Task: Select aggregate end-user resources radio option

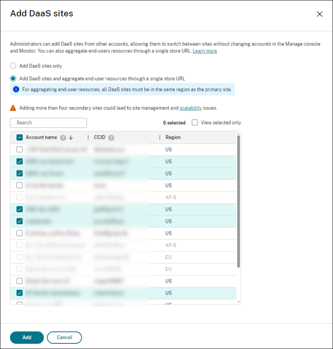Action: point(13,79)
